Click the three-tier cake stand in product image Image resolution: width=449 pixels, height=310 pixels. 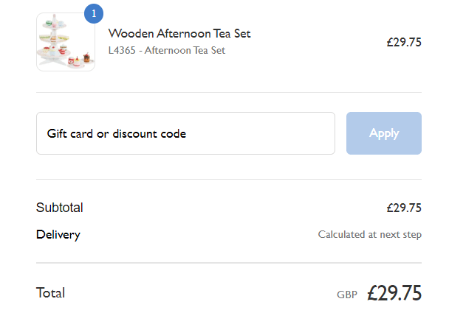(x=54, y=39)
